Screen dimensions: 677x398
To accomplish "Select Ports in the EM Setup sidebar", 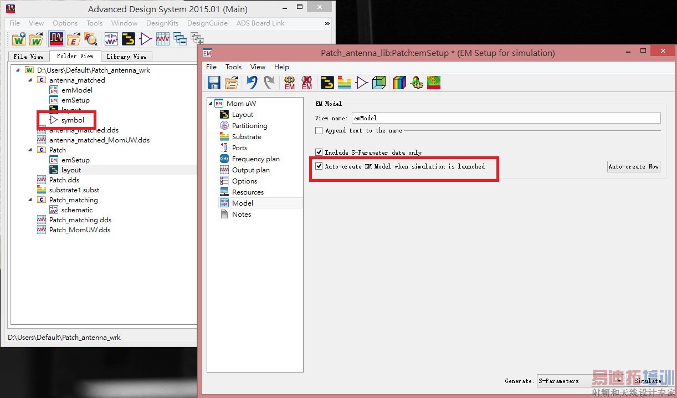I will tap(239, 148).
